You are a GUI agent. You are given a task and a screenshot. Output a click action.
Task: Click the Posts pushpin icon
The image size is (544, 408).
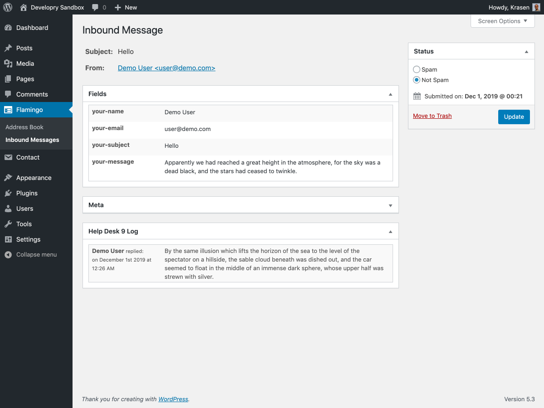tap(8, 48)
